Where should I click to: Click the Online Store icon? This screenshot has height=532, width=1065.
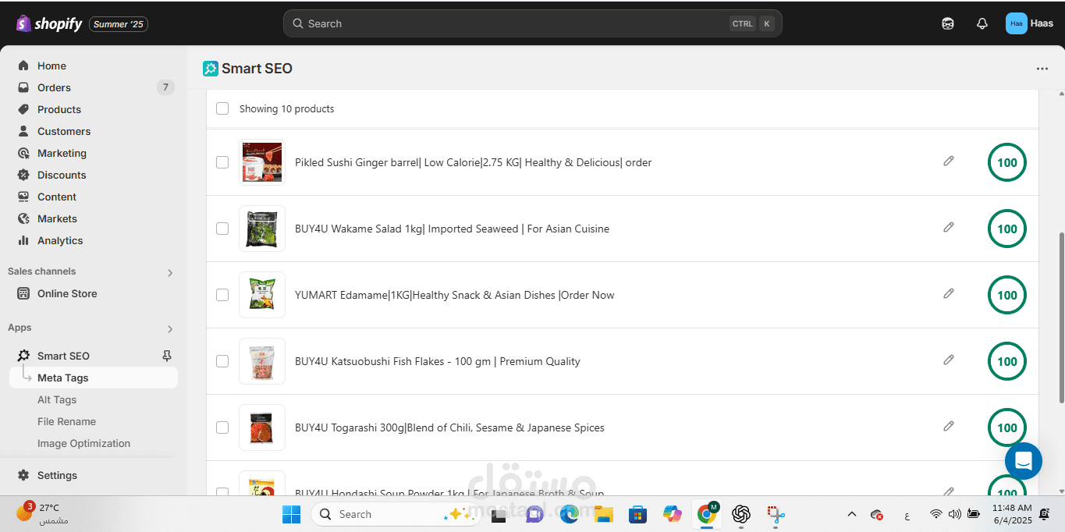coord(23,293)
